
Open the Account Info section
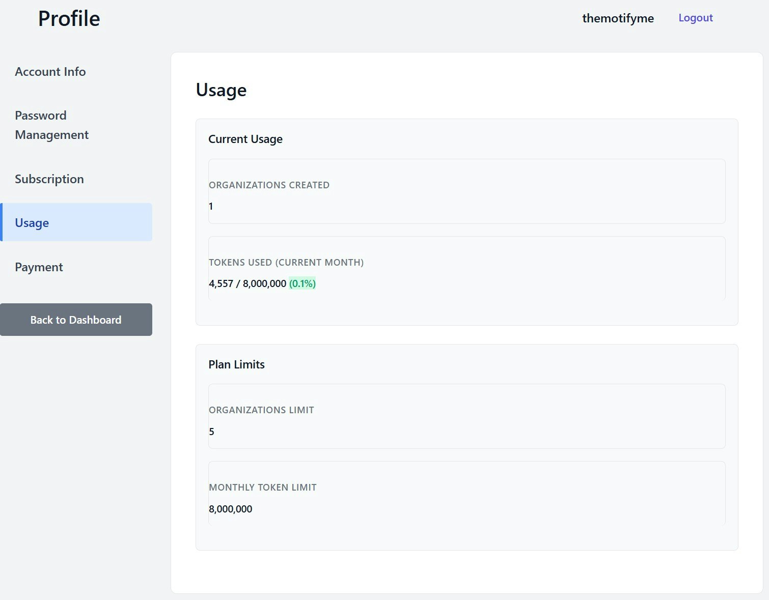coord(50,71)
